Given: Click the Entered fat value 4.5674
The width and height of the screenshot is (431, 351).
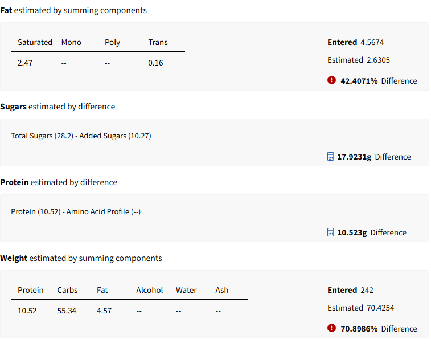Looking at the screenshot, I should (372, 42).
